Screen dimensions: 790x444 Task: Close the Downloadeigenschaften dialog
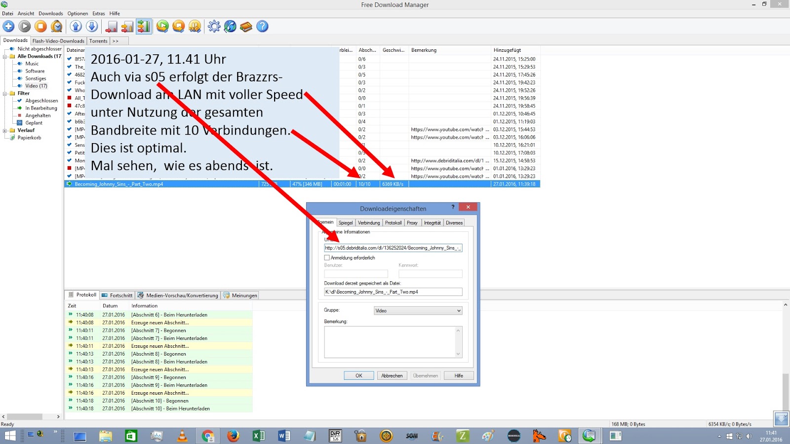pos(468,207)
